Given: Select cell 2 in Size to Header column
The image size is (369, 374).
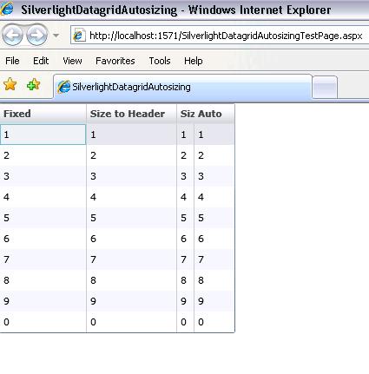Looking at the screenshot, I should 131,155.
